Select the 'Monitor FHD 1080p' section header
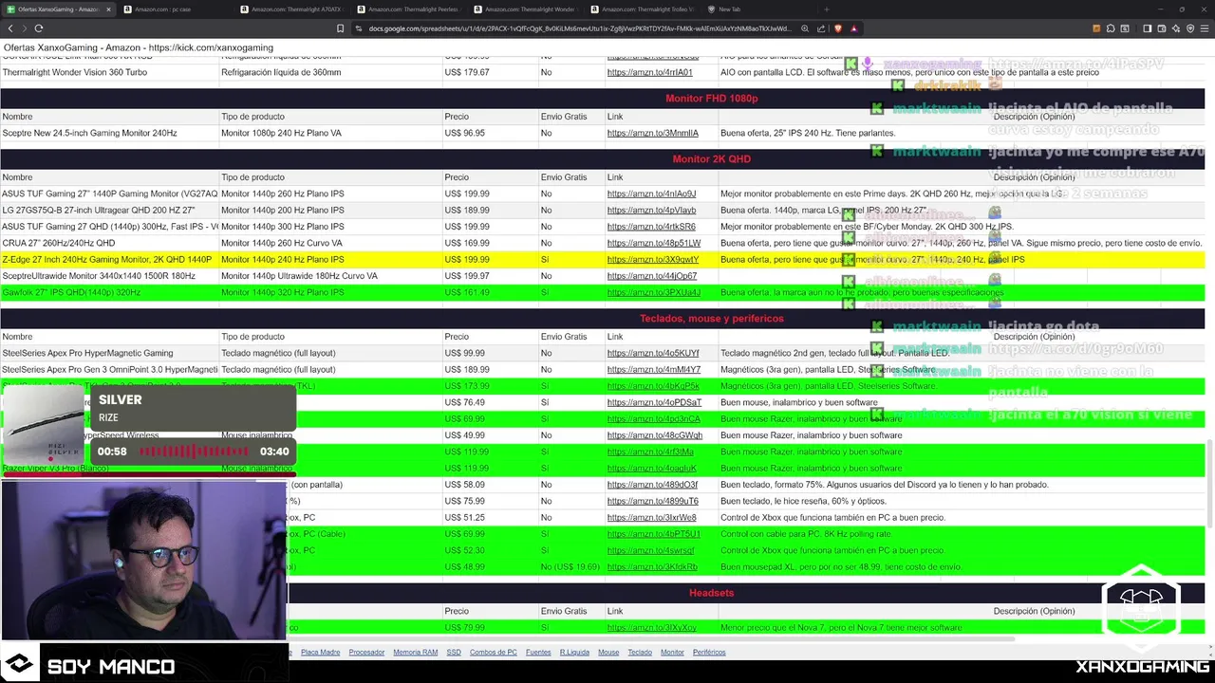Screen dimensions: 1215x683 [711, 99]
